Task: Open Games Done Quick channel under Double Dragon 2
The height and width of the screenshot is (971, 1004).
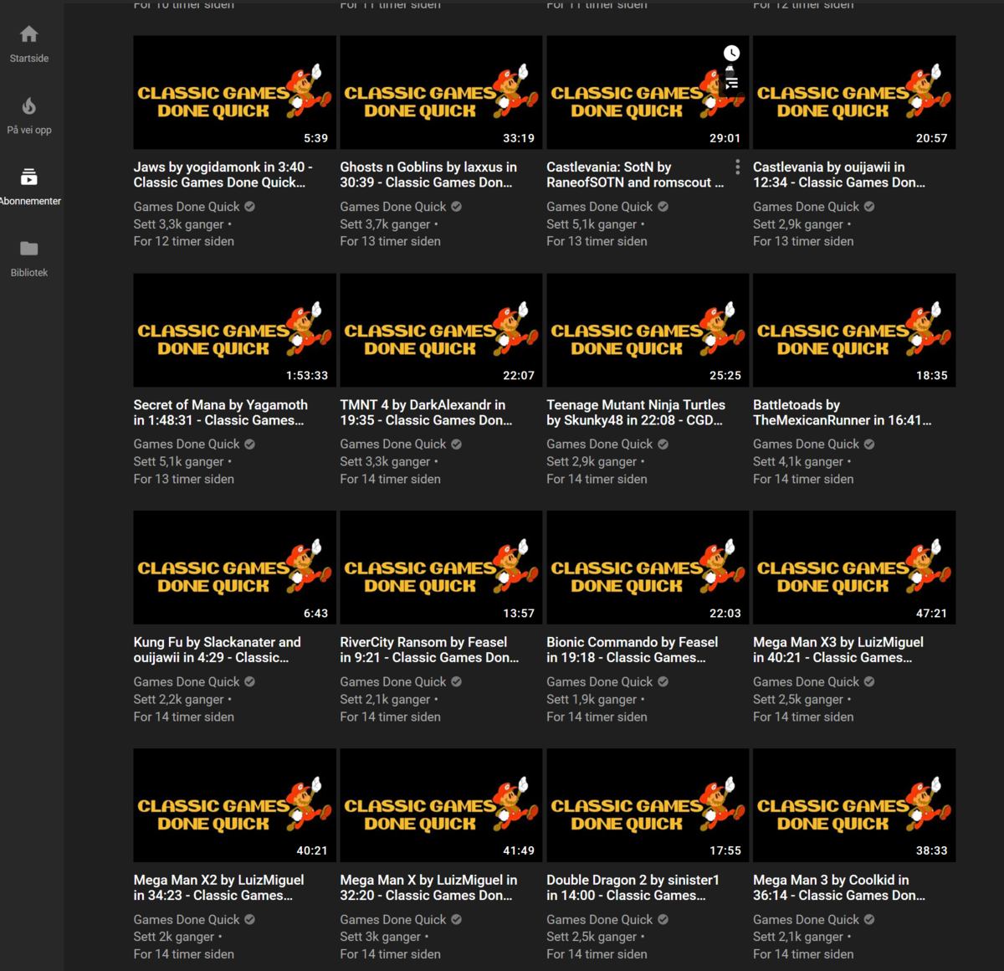Action: point(600,920)
